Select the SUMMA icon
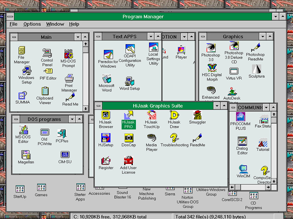The image size is (293, 219). 23,95
